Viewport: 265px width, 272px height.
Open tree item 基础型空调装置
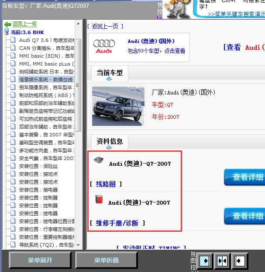47,143
